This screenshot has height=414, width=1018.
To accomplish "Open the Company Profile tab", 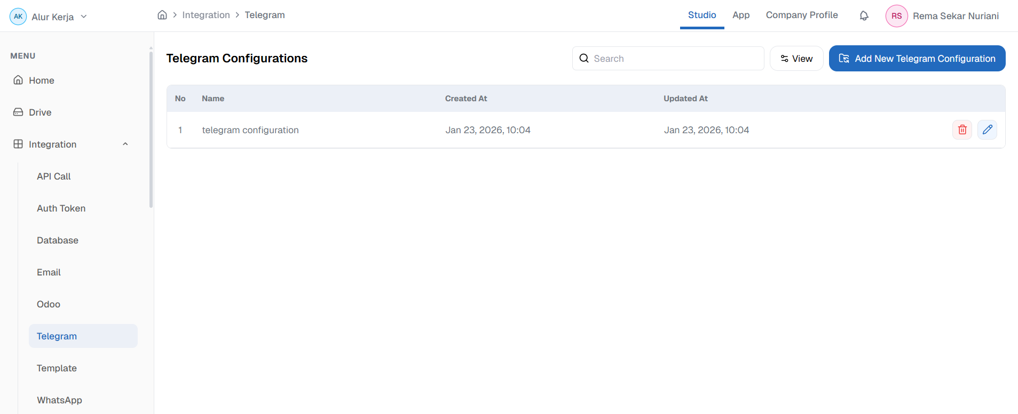I will [x=802, y=15].
